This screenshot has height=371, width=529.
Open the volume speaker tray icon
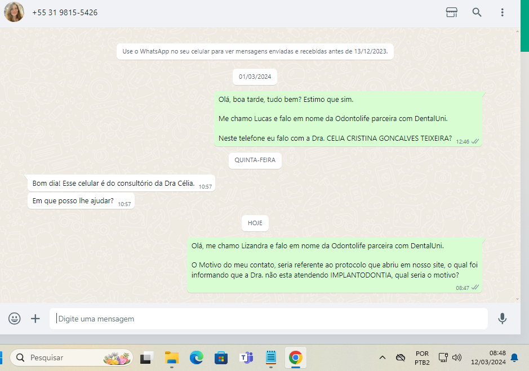[x=457, y=357]
